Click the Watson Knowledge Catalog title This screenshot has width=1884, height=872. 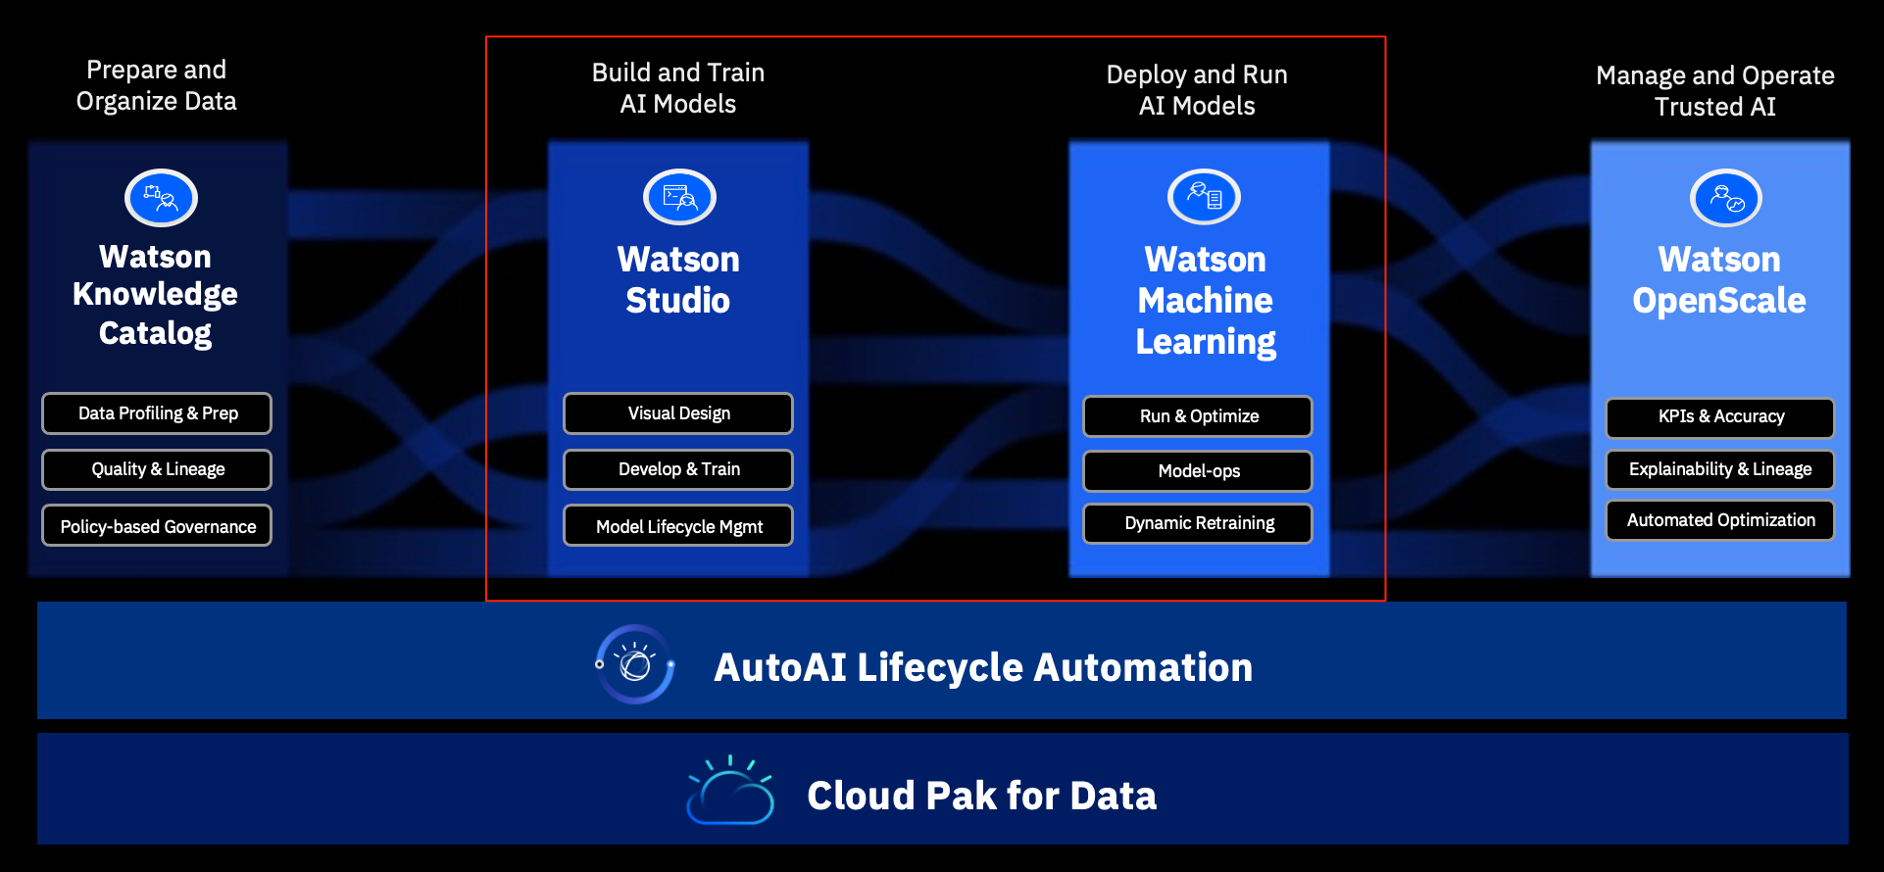coord(155,295)
